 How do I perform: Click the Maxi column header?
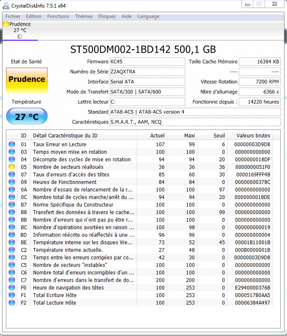coord(182,135)
